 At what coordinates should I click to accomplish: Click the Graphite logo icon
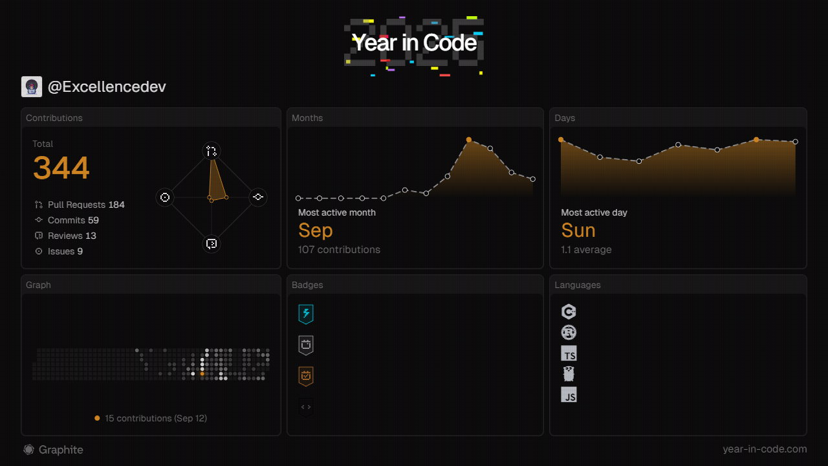pyautogui.click(x=28, y=449)
